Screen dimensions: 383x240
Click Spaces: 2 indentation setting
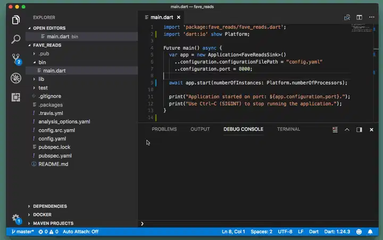261,231
